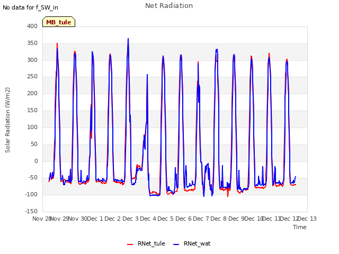Click the flat trough near -100 on Dec 4
This screenshot has height=254, width=339.
155,195
